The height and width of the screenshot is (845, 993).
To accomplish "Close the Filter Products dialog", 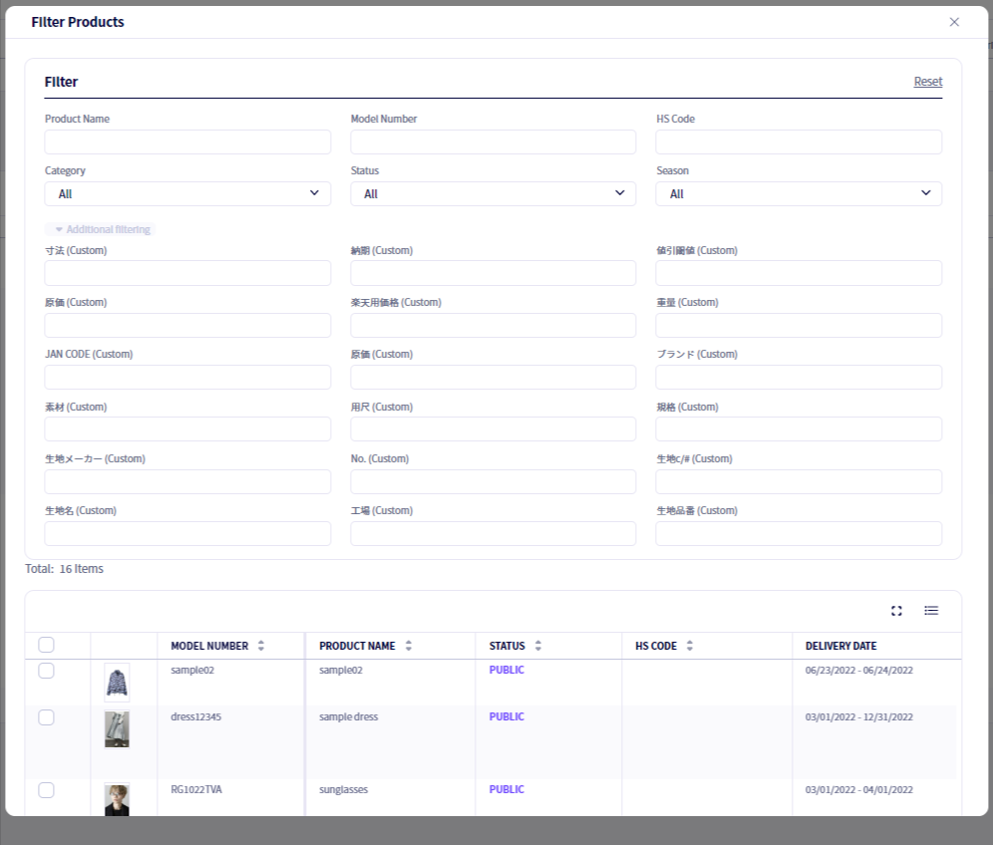I will click(x=954, y=22).
